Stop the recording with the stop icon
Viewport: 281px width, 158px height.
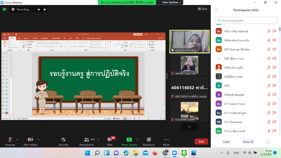coord(45,9)
